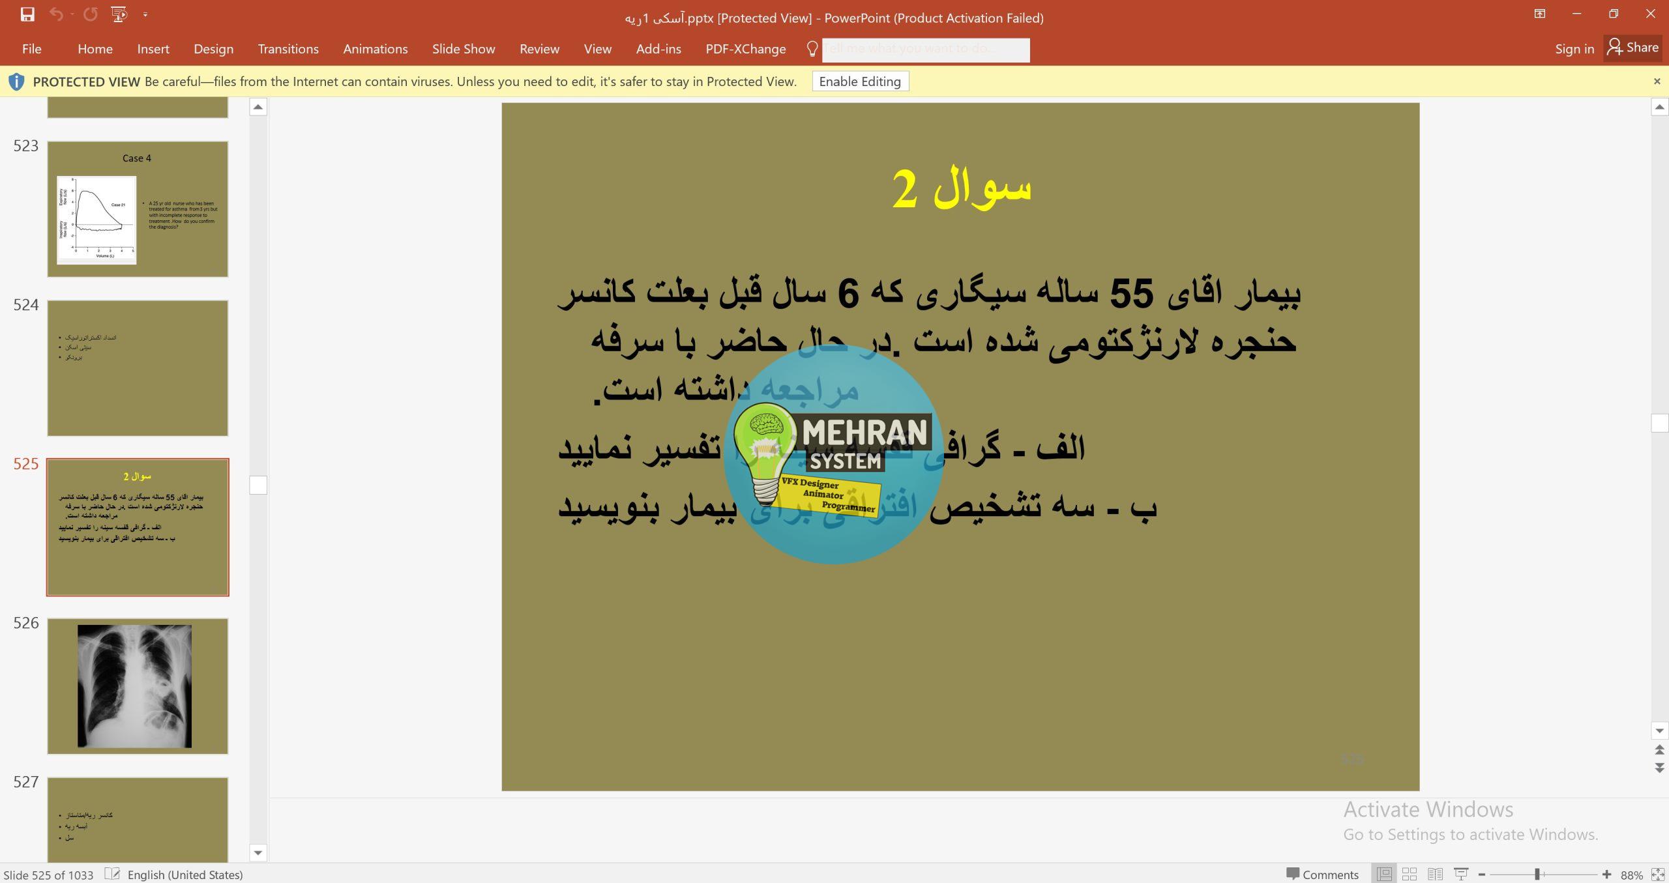This screenshot has height=883, width=1669.
Task: Click zoom in plus button
Action: click(x=1606, y=875)
